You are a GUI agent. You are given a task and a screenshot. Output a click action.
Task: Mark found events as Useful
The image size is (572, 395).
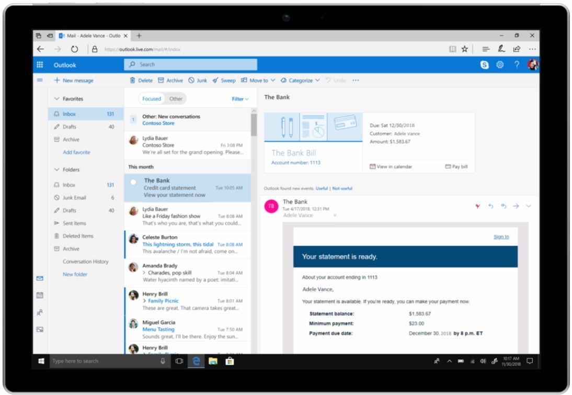pyautogui.click(x=322, y=188)
